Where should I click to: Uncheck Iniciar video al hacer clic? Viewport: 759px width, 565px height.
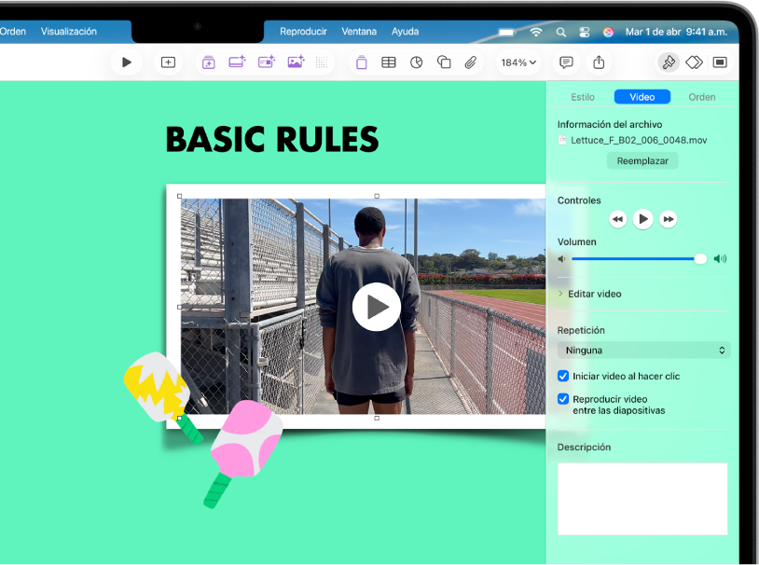pyautogui.click(x=562, y=376)
